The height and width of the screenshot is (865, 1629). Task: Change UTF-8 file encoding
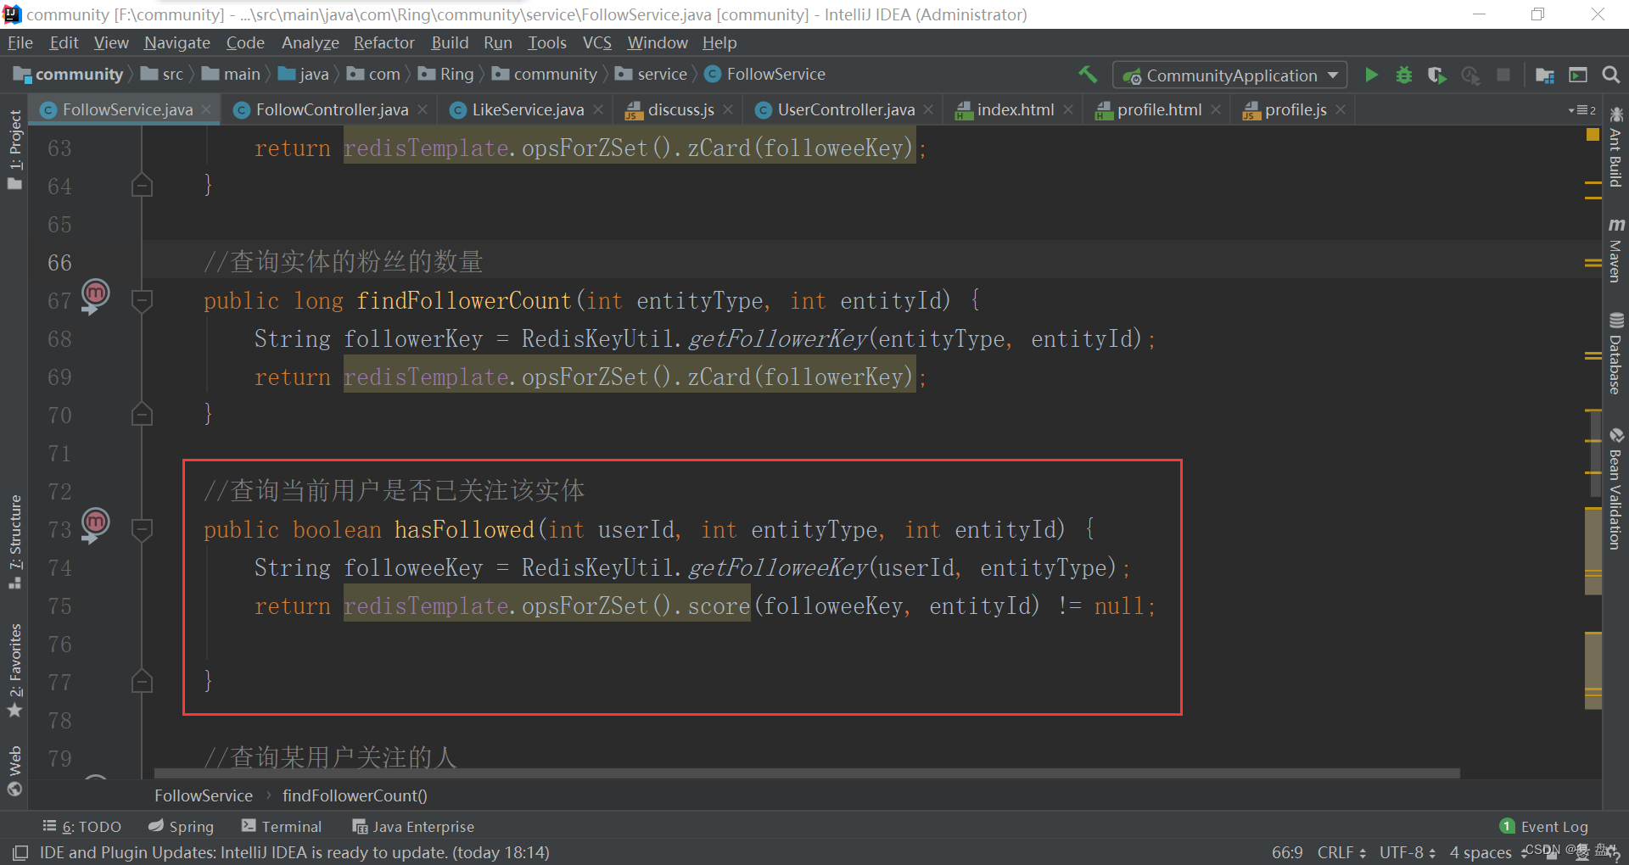click(1408, 852)
